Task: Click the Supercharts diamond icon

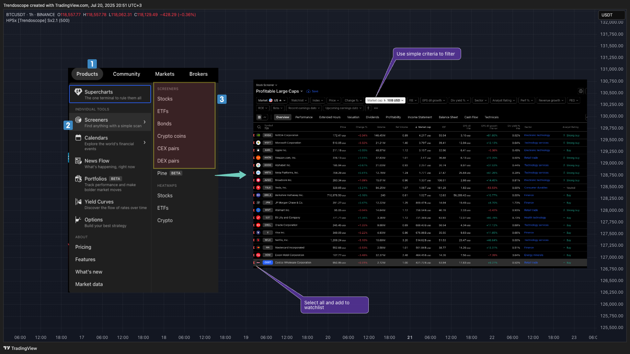Action: (x=78, y=92)
